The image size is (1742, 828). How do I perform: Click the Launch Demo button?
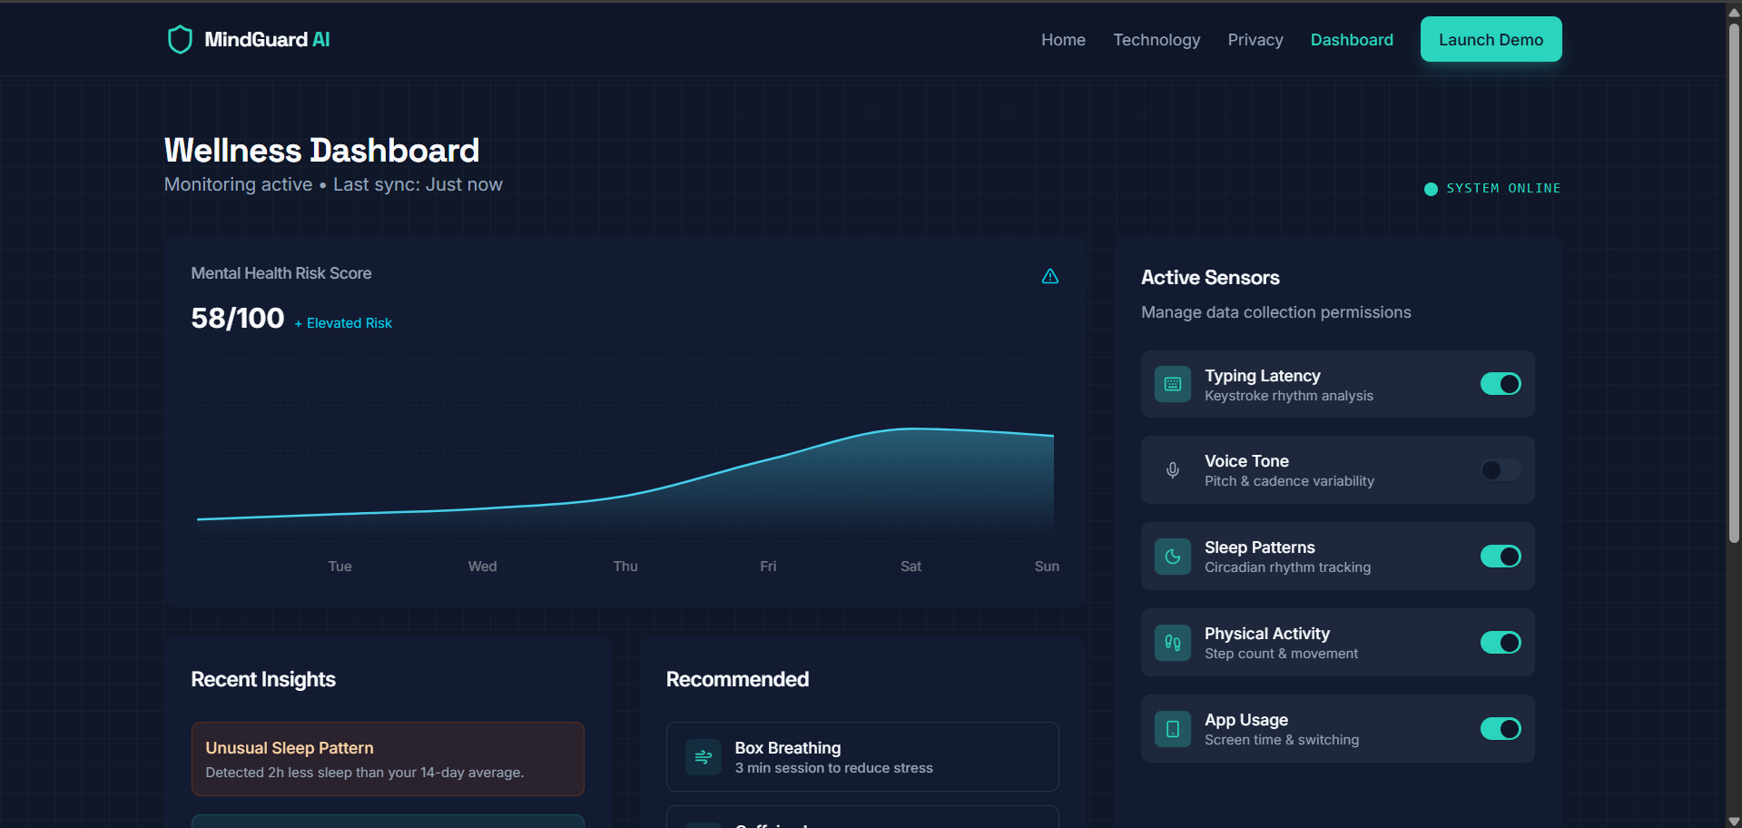[x=1491, y=39]
